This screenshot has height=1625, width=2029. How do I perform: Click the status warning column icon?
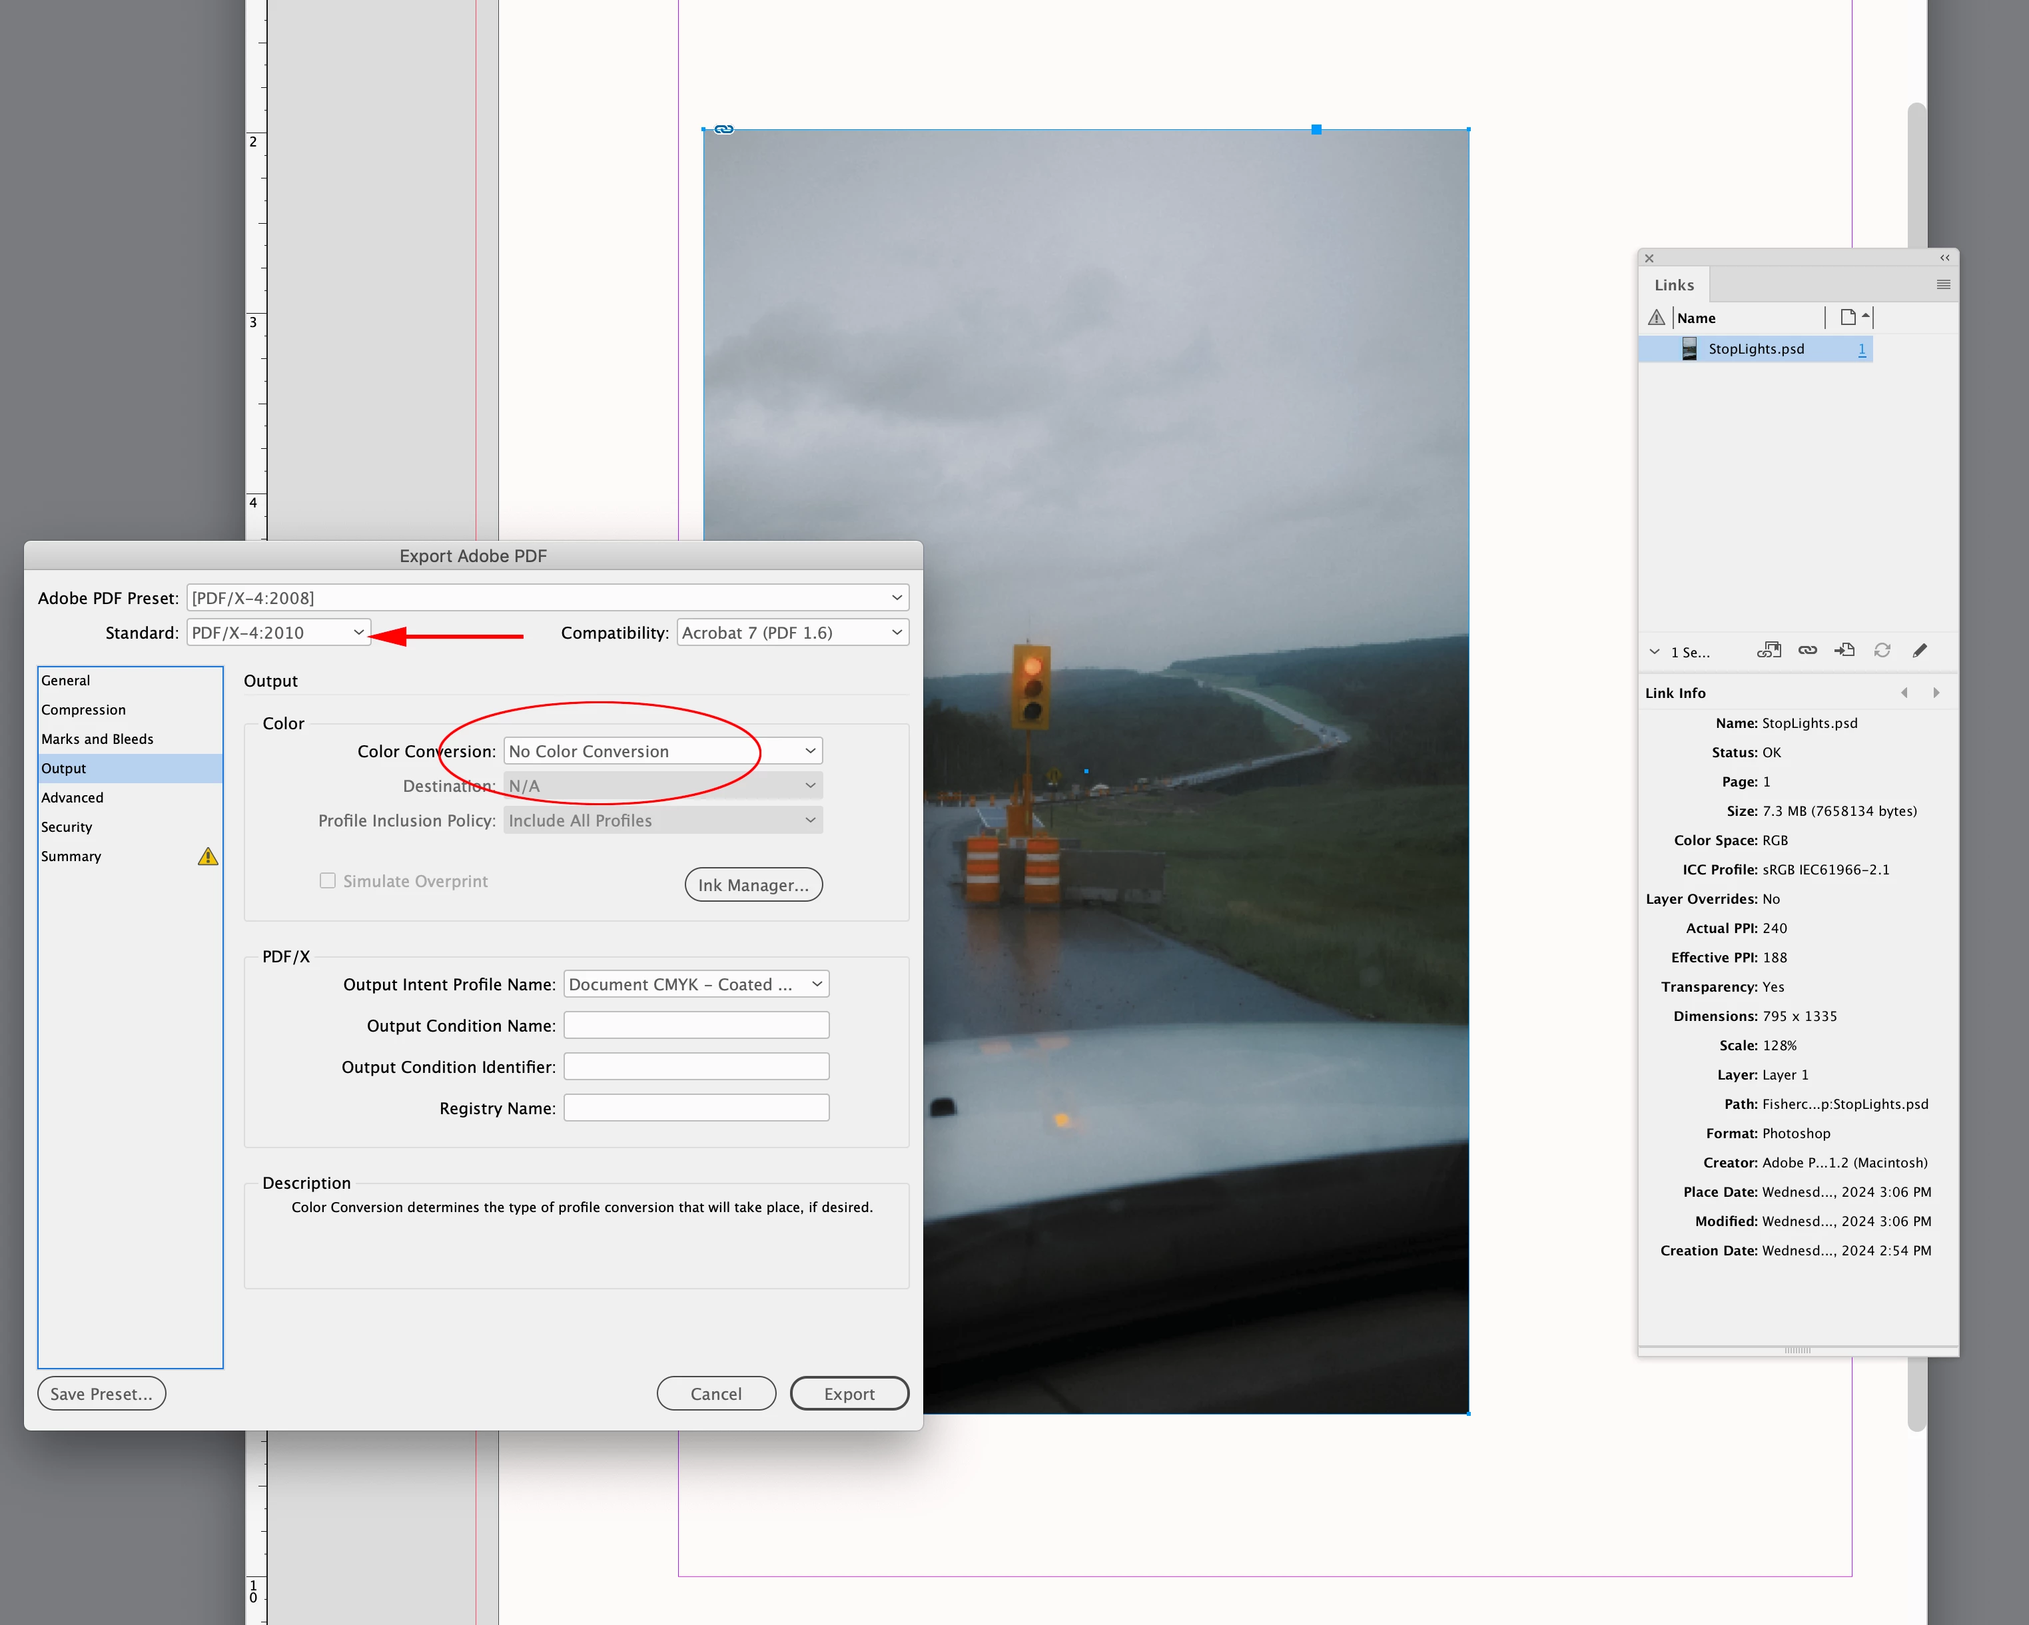pos(1657,317)
